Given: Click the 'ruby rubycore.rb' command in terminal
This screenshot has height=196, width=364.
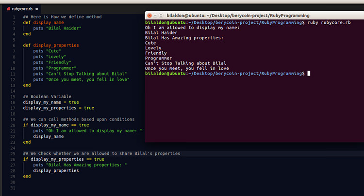Looking at the screenshot, I should click(x=329, y=22).
